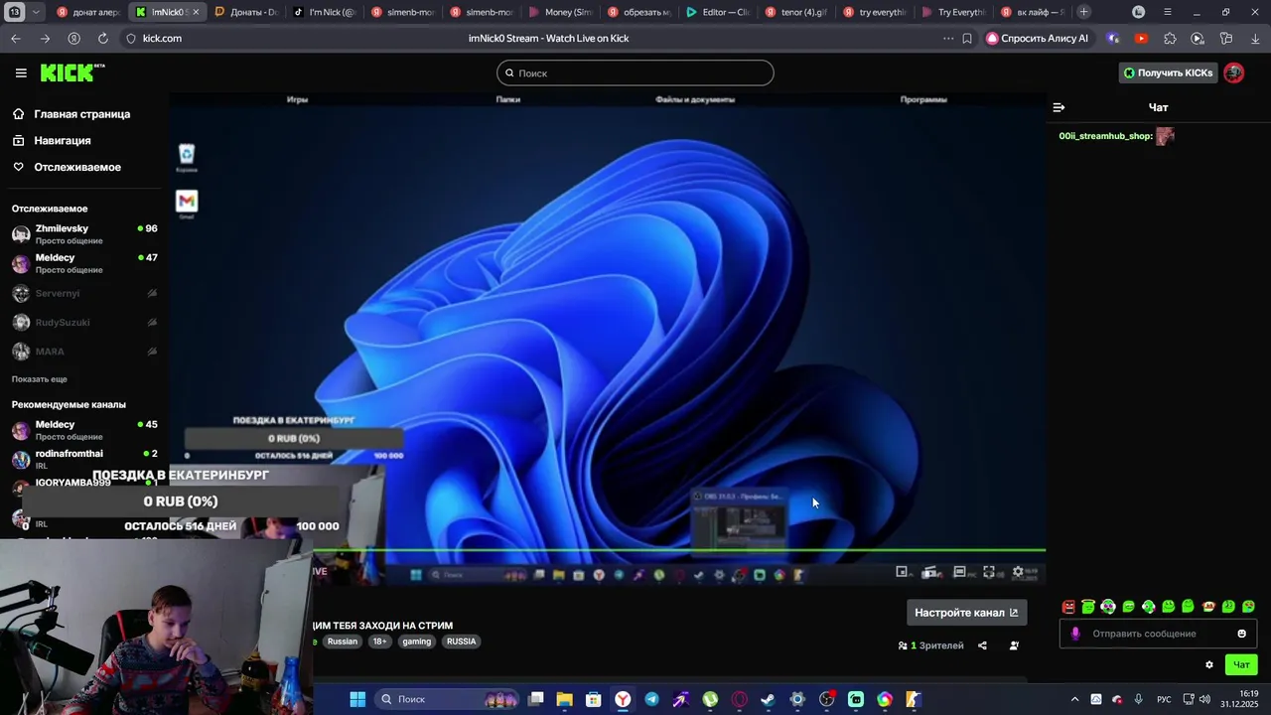Viewport: 1271px width, 715px height.
Task: Open a new browser tab
Action: (x=1083, y=12)
